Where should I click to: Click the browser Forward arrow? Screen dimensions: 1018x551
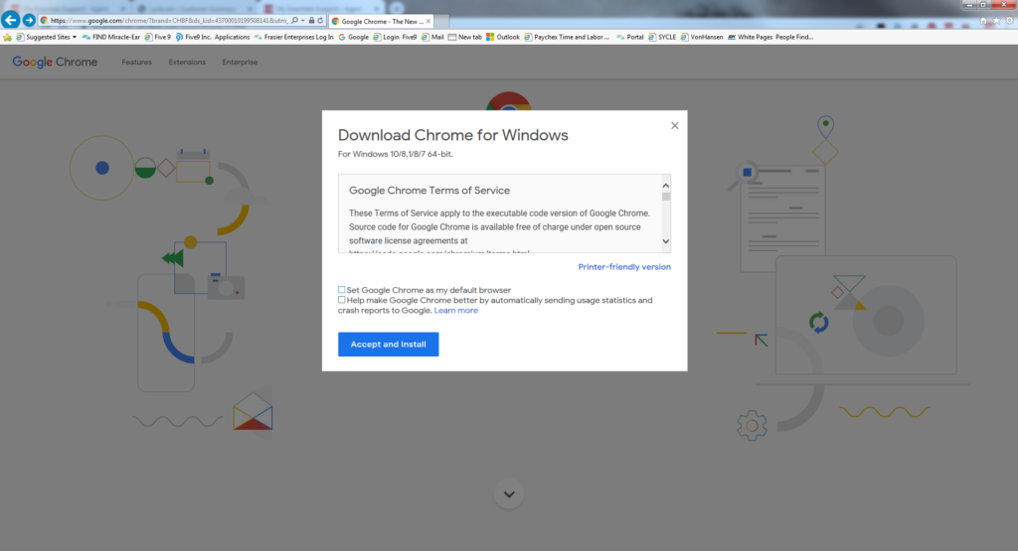(x=29, y=21)
